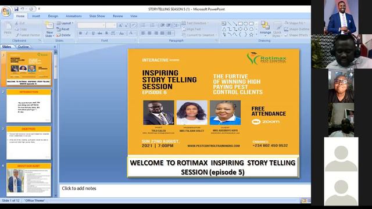This screenshot has height=209, width=372.
Task: Customize the Quick Access toolbar arrow
Action: (39, 9)
